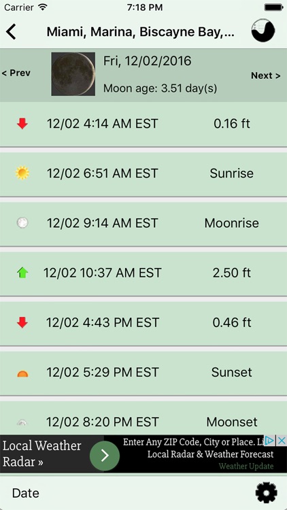Go to previous day with Prev
Image resolution: width=287 pixels, height=510 pixels.
coord(16,73)
